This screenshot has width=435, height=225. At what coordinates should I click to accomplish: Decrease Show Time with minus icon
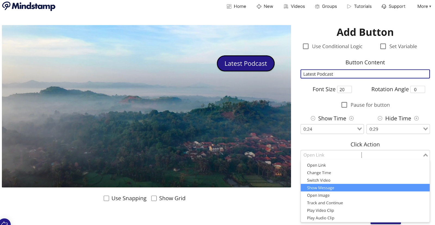point(313,118)
